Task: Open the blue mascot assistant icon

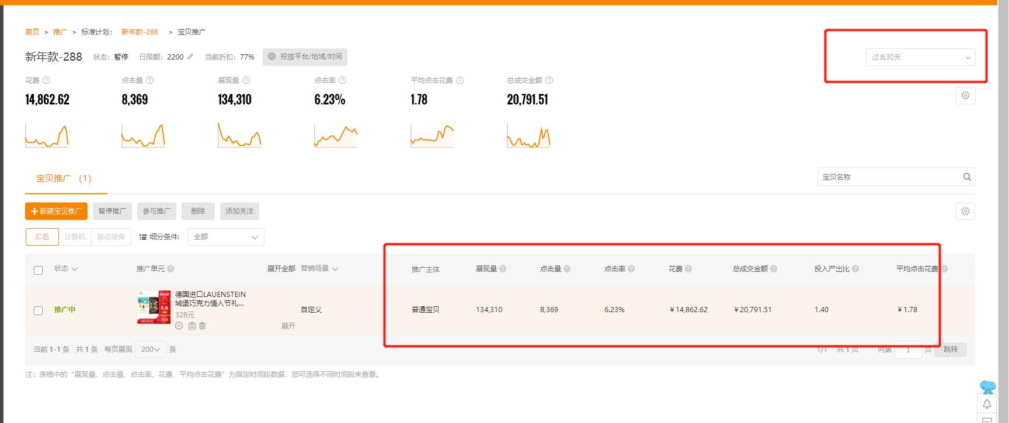Action: [987, 387]
